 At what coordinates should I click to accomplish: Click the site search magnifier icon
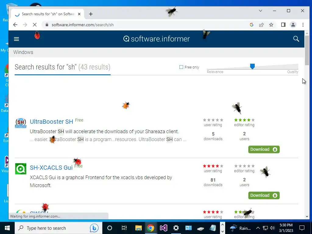point(296,39)
